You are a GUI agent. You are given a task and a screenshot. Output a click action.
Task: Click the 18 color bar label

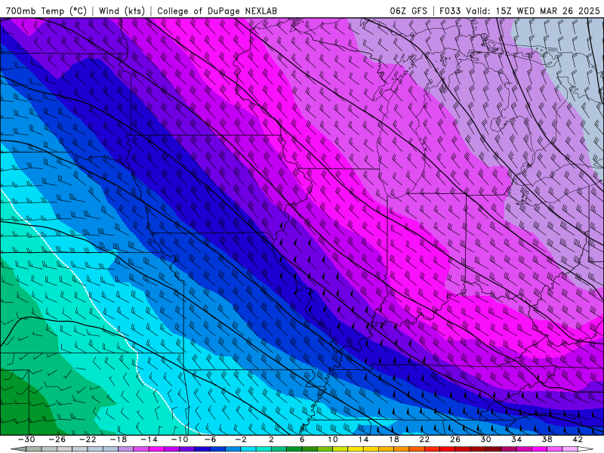click(393, 439)
